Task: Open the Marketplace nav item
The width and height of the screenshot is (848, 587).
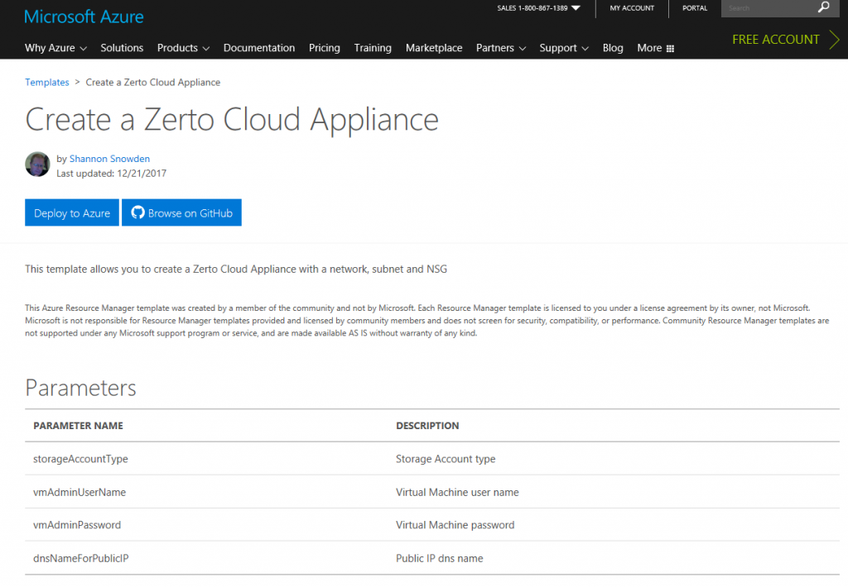Action: (434, 48)
